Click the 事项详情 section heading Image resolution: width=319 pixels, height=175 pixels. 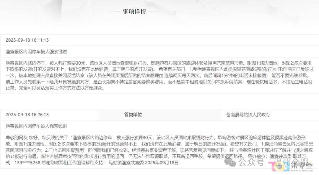coord(134,11)
